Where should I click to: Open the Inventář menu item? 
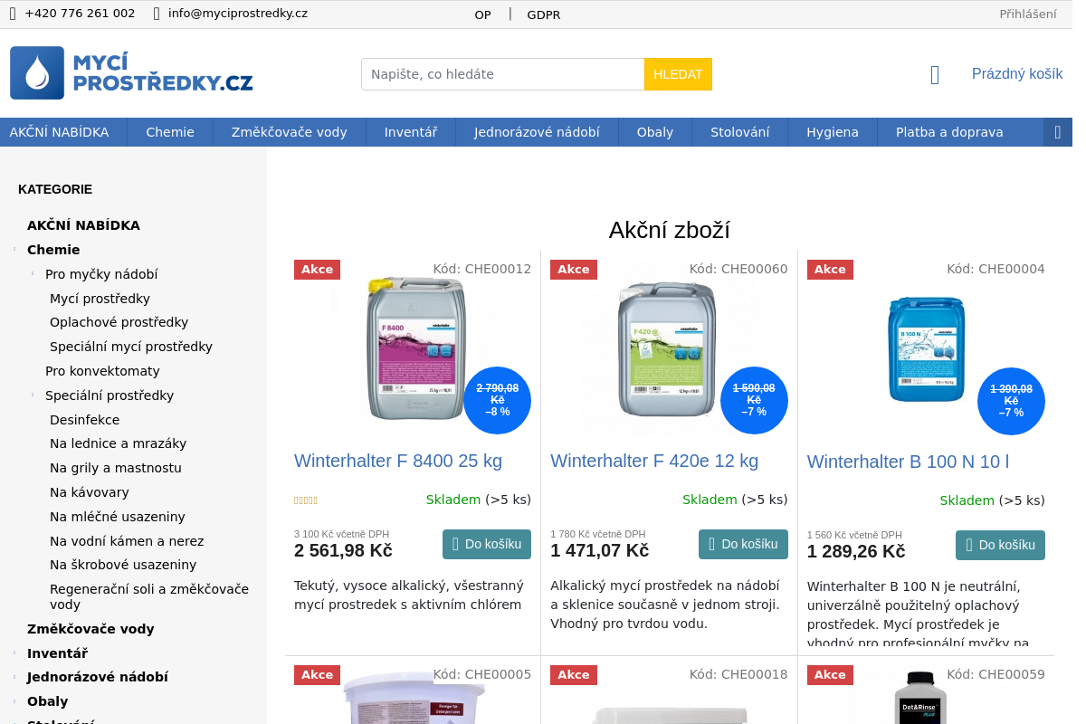click(411, 132)
